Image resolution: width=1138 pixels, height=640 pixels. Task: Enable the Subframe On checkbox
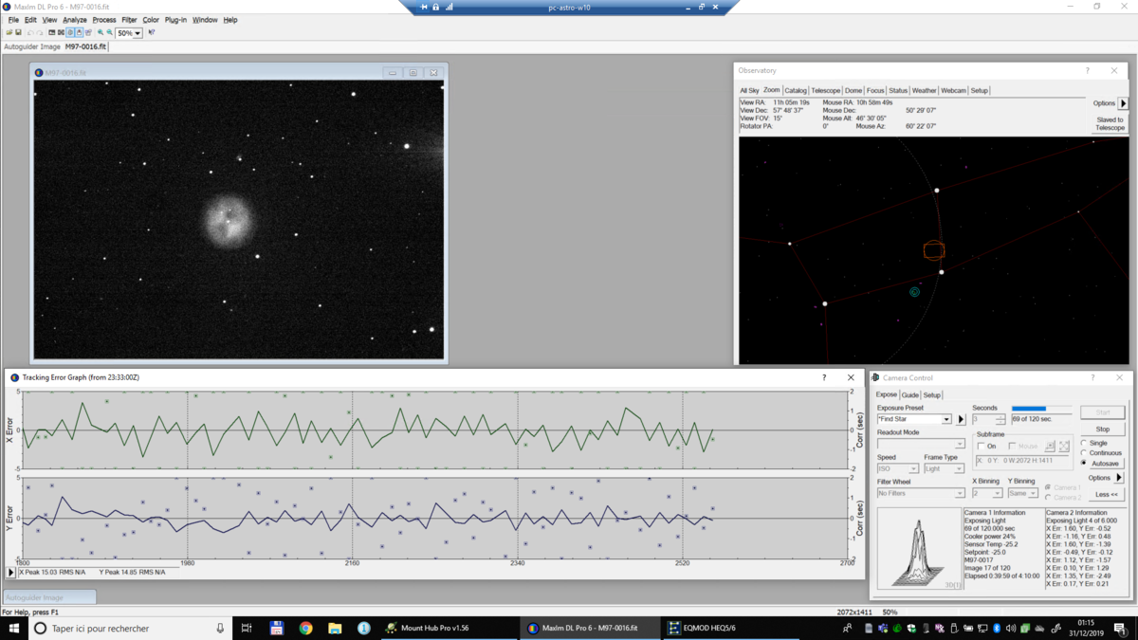(982, 446)
